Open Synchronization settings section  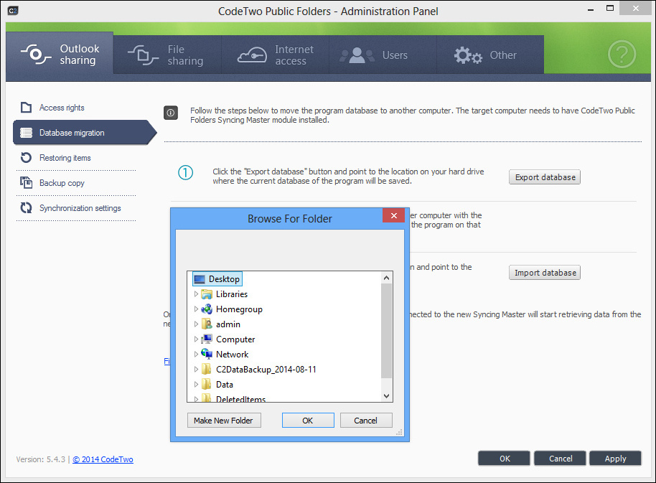(80, 208)
